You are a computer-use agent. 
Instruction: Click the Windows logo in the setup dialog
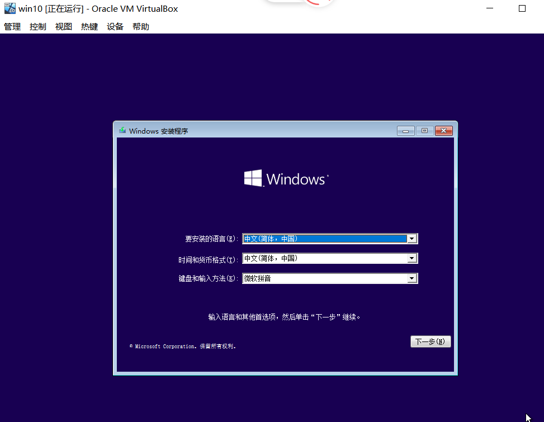click(x=286, y=178)
